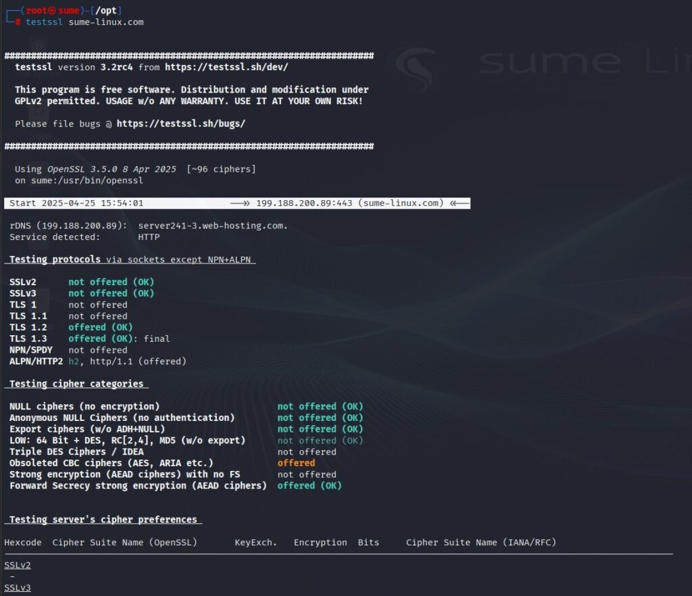The height and width of the screenshot is (596, 692).
Task: Select '199.188.200.89:443' in the white start bar
Action: point(304,203)
